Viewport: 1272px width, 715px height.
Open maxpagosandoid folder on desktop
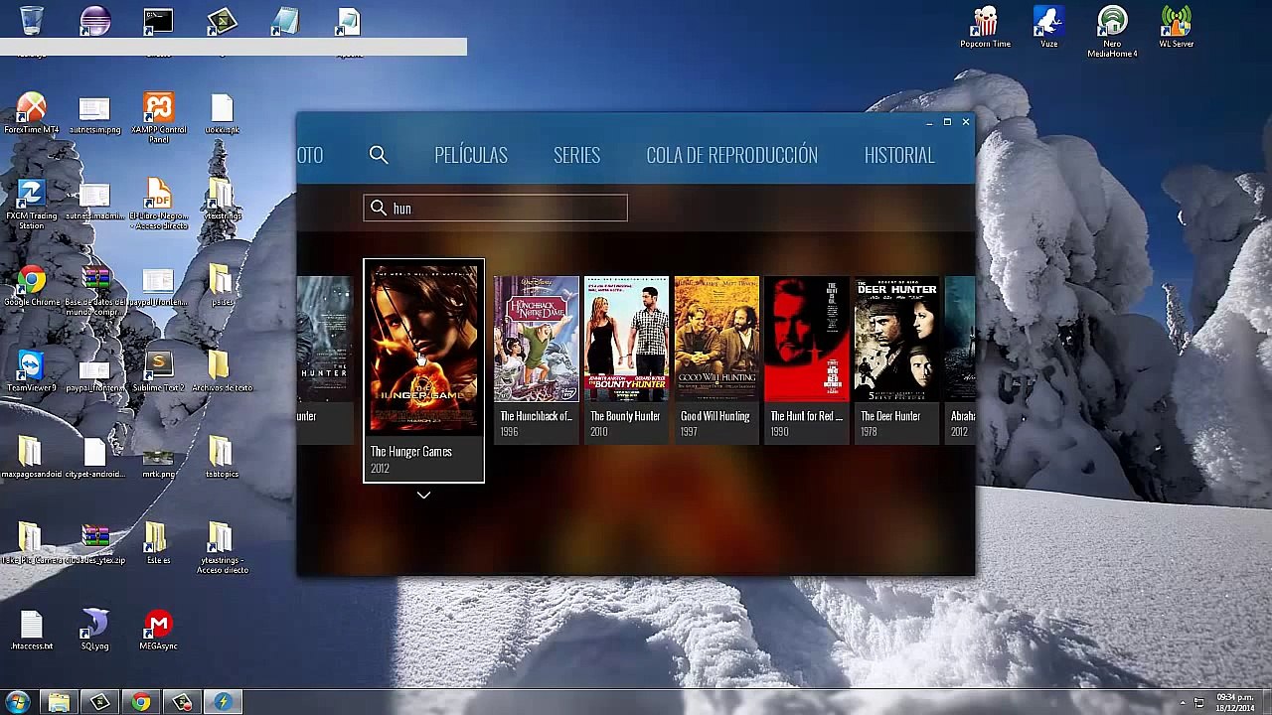[x=32, y=459]
